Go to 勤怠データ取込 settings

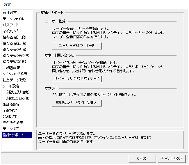(x=15, y=80)
